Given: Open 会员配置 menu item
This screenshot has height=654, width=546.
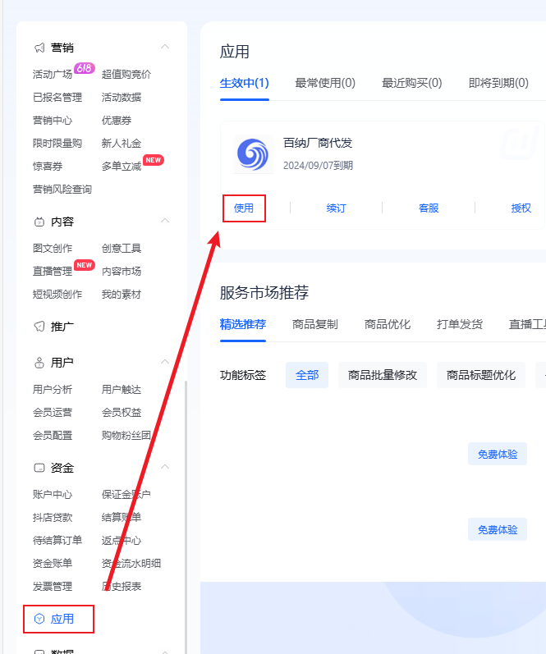Looking at the screenshot, I should 53,436.
